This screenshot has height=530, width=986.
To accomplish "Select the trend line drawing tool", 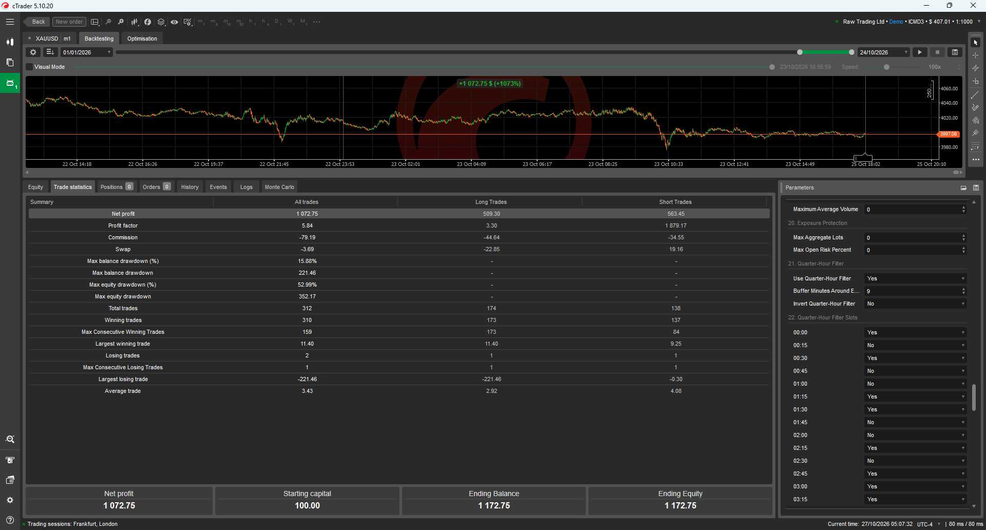I will click(975, 95).
